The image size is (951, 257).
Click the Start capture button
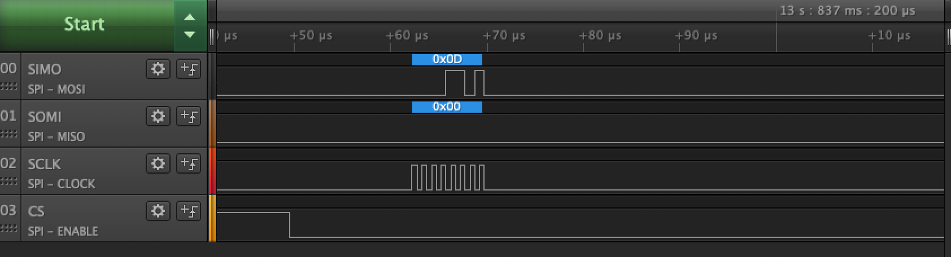[85, 24]
